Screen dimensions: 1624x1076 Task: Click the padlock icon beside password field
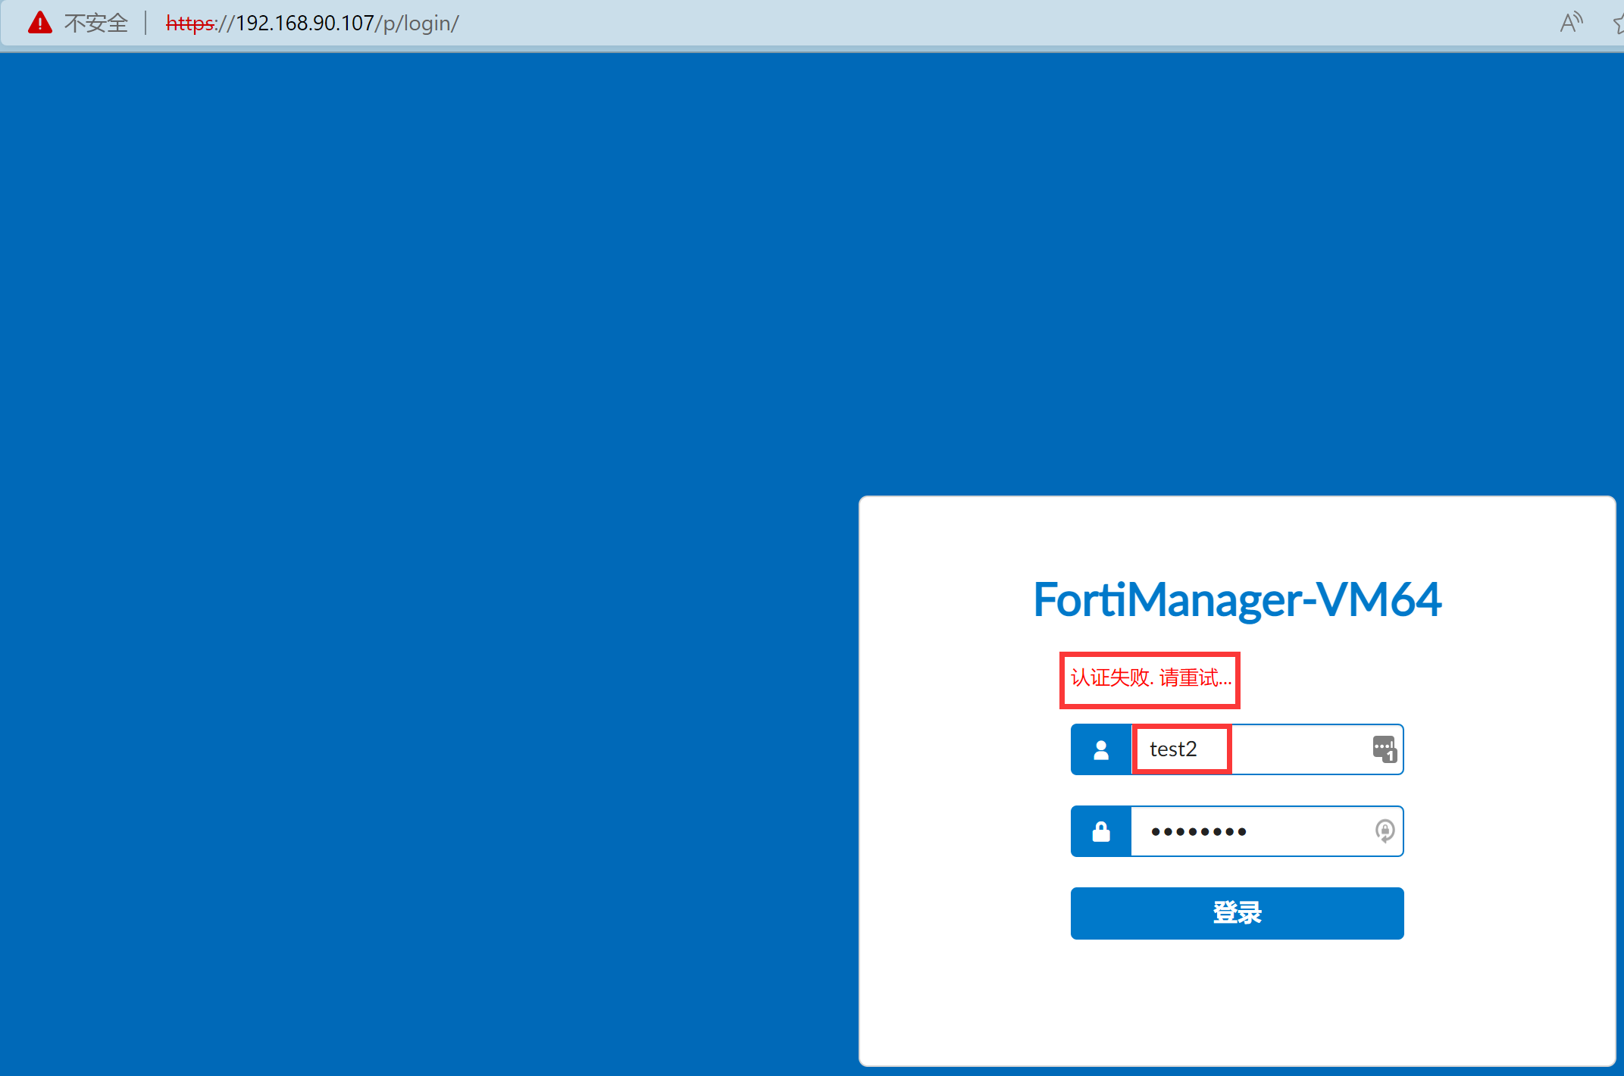click(1101, 831)
